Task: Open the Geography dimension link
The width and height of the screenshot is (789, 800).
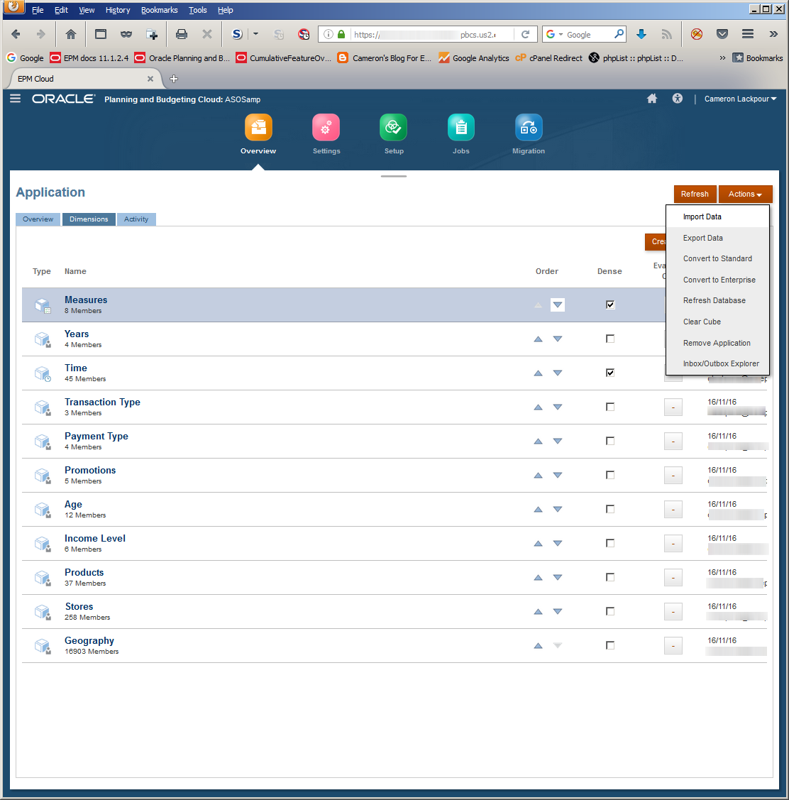Action: point(89,640)
